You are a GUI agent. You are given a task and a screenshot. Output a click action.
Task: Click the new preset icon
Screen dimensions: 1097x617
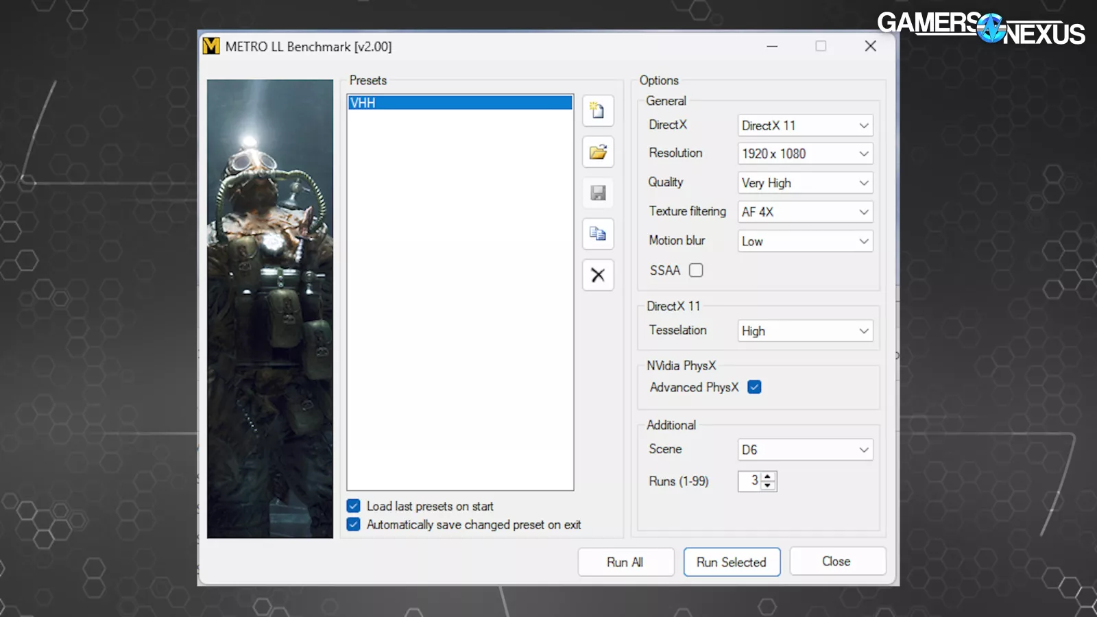(x=598, y=111)
